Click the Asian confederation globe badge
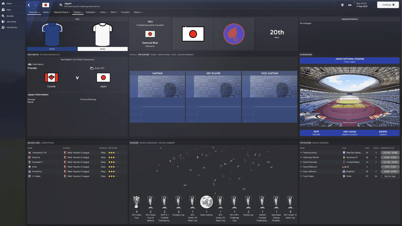402x226 pixels. click(234, 34)
